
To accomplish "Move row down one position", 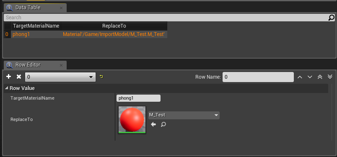I will (x=310, y=77).
